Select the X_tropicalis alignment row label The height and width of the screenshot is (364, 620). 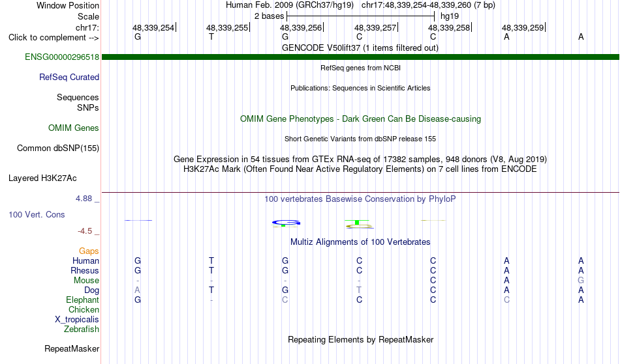[77, 320]
